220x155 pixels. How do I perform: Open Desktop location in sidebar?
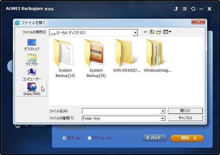(32, 45)
